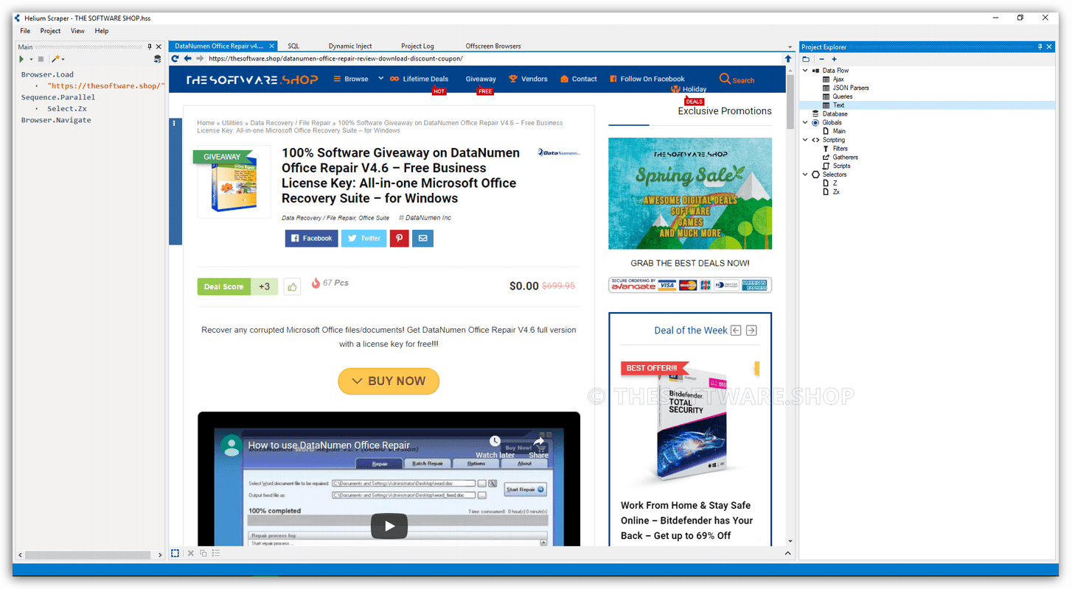Expand the bottom panel with up chevron

coord(787,553)
